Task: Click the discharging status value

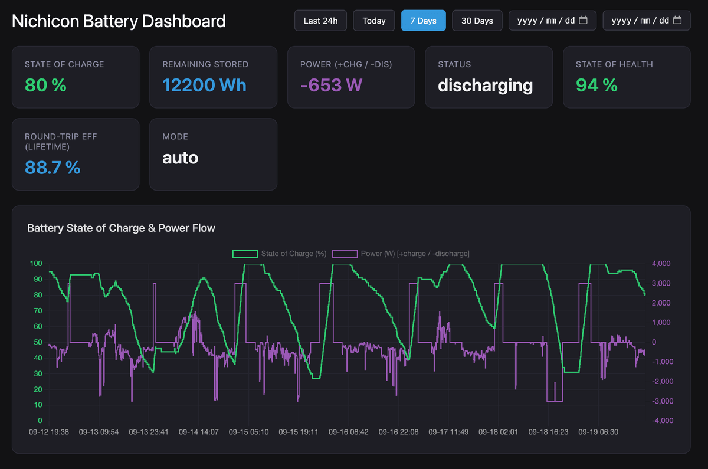Action: click(x=486, y=86)
